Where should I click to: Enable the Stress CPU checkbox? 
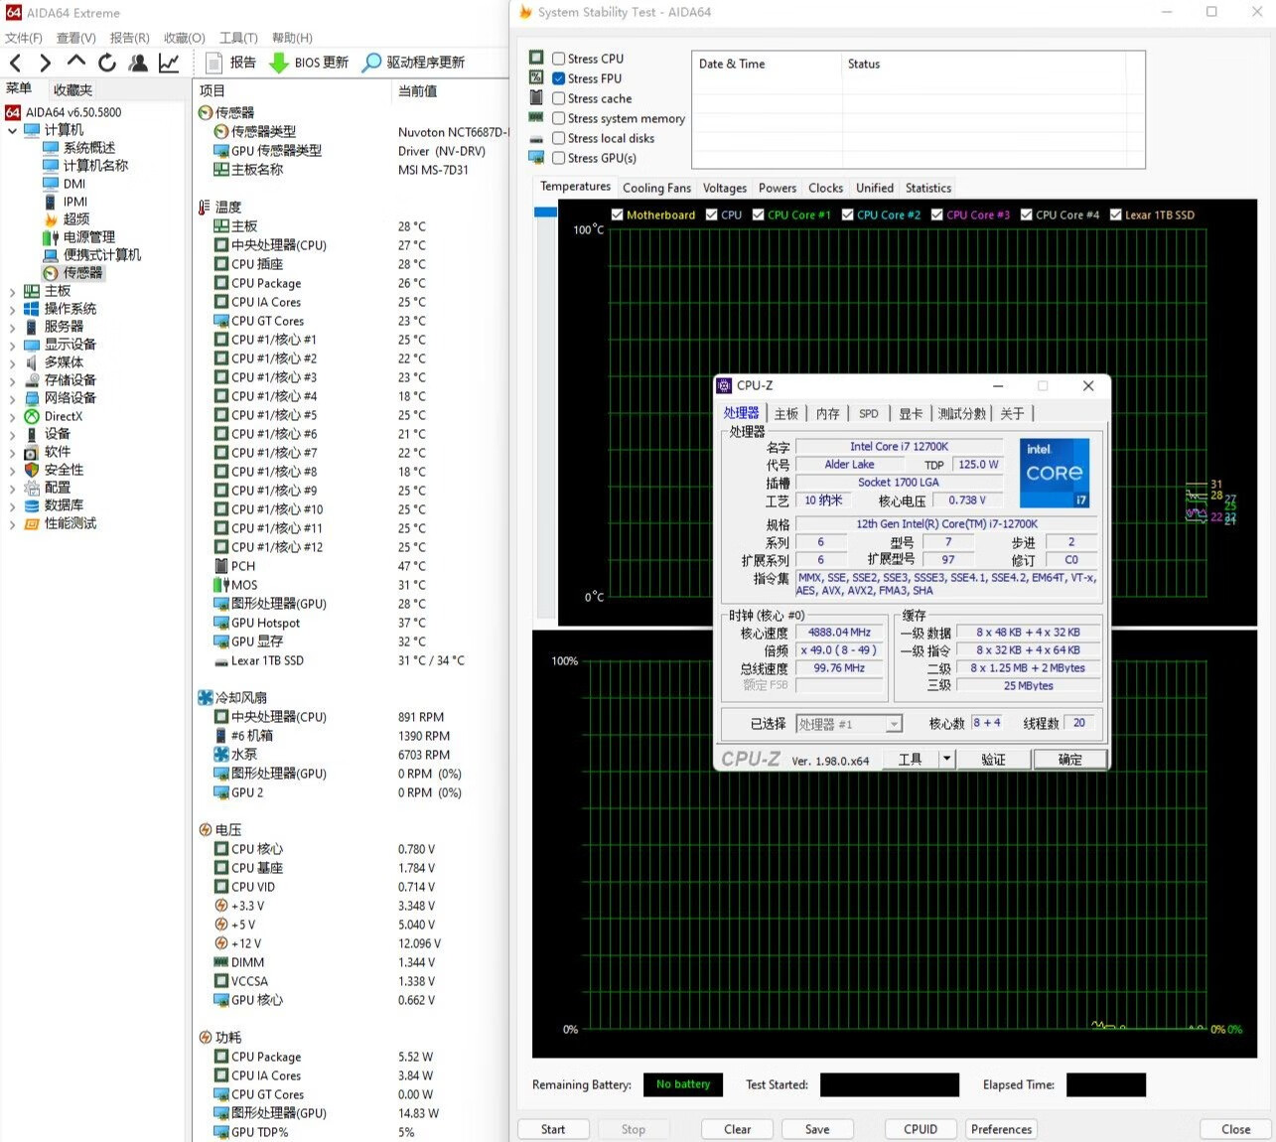[558, 59]
